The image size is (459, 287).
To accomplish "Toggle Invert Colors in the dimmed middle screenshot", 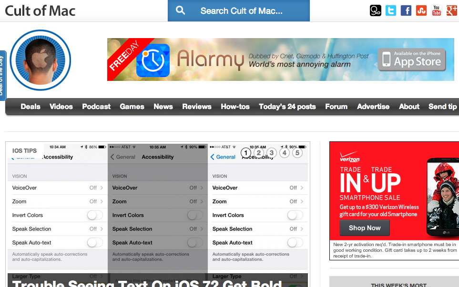I will coord(195,215).
